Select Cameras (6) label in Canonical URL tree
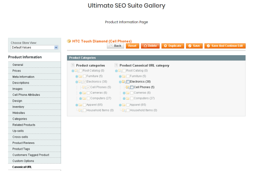The height and width of the screenshot is (171, 258). point(142,93)
